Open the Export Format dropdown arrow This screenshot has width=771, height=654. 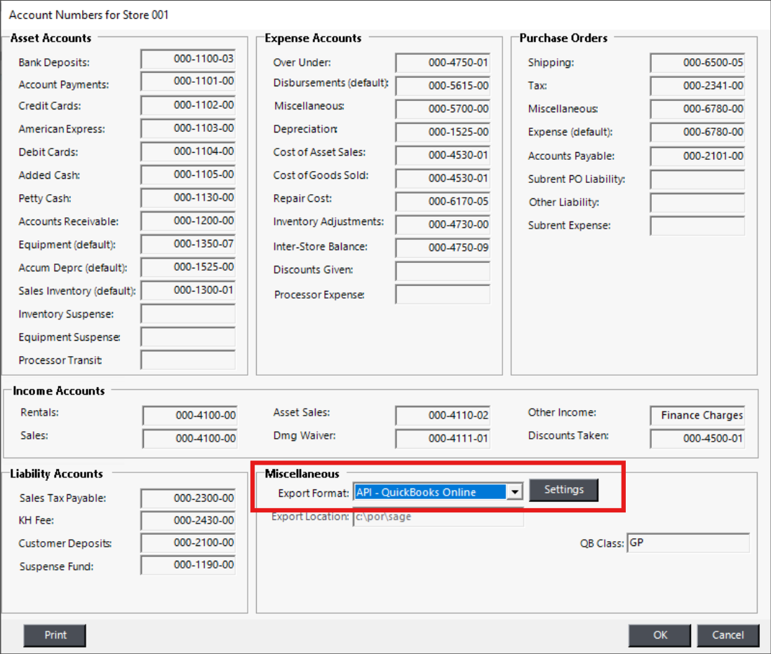click(x=516, y=492)
